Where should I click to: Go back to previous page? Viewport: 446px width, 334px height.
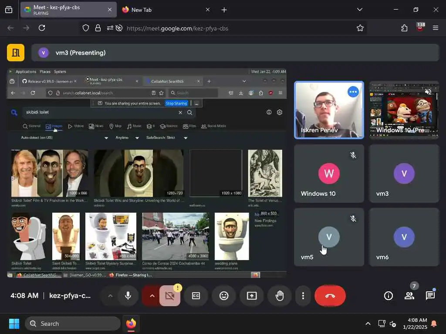pyautogui.click(x=10, y=28)
